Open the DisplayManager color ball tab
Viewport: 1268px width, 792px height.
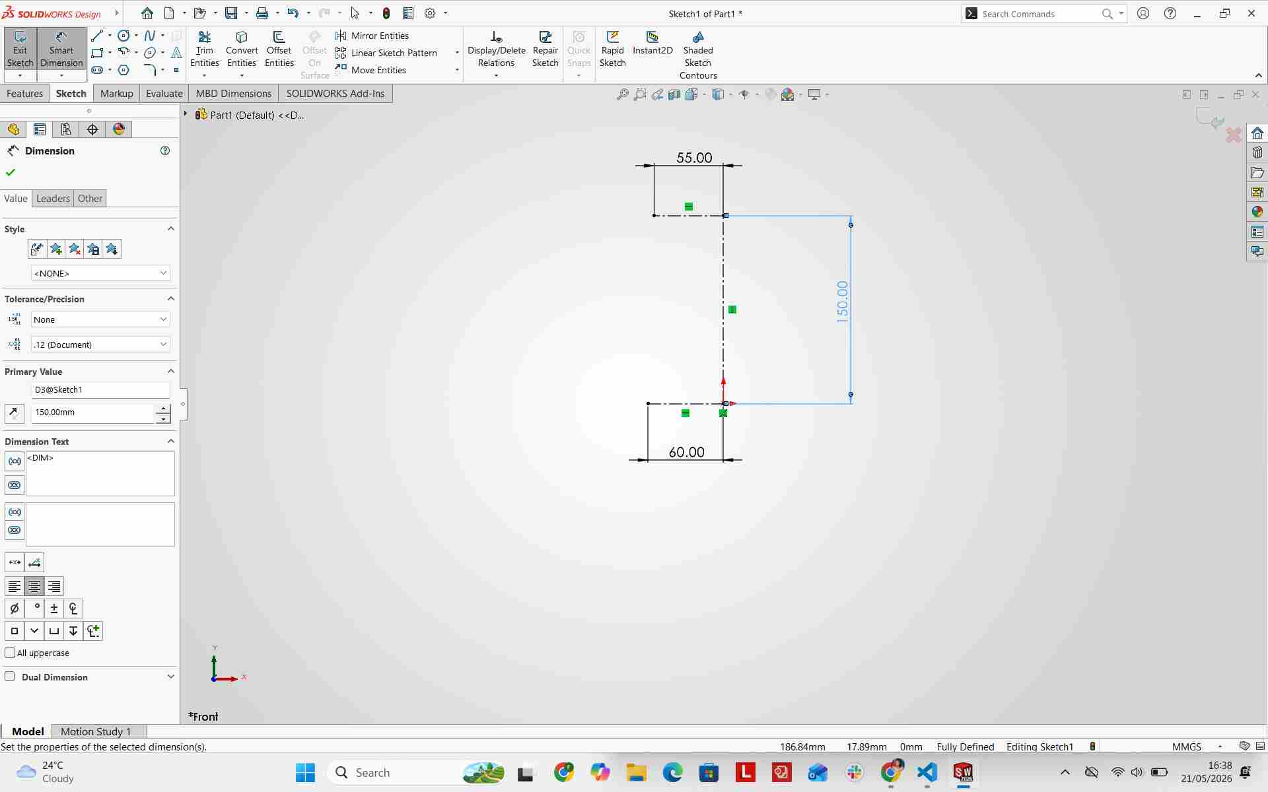[119, 129]
